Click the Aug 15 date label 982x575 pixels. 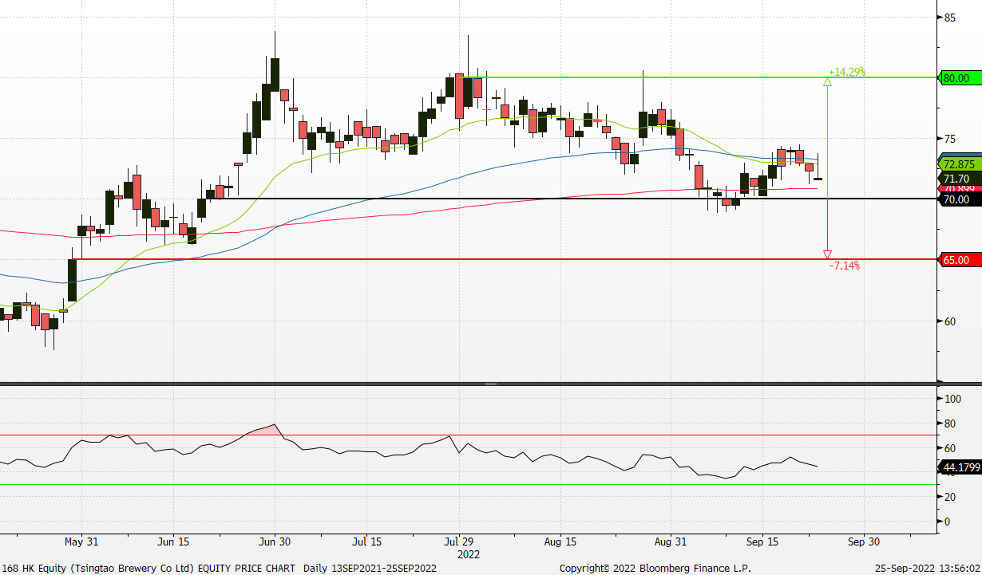tap(560, 542)
